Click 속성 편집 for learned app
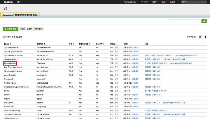The width and height of the screenshot is (210, 119). (148, 95)
